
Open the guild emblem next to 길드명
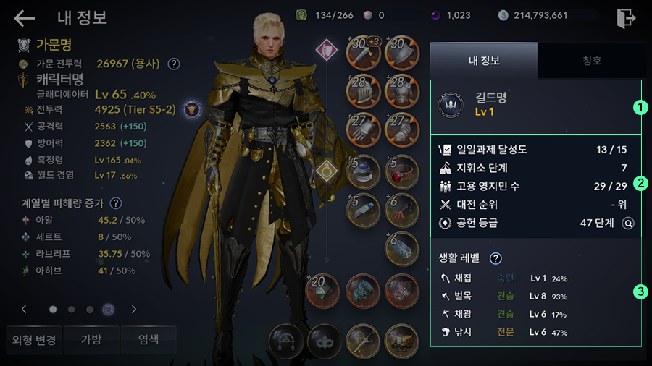pyautogui.click(x=451, y=105)
